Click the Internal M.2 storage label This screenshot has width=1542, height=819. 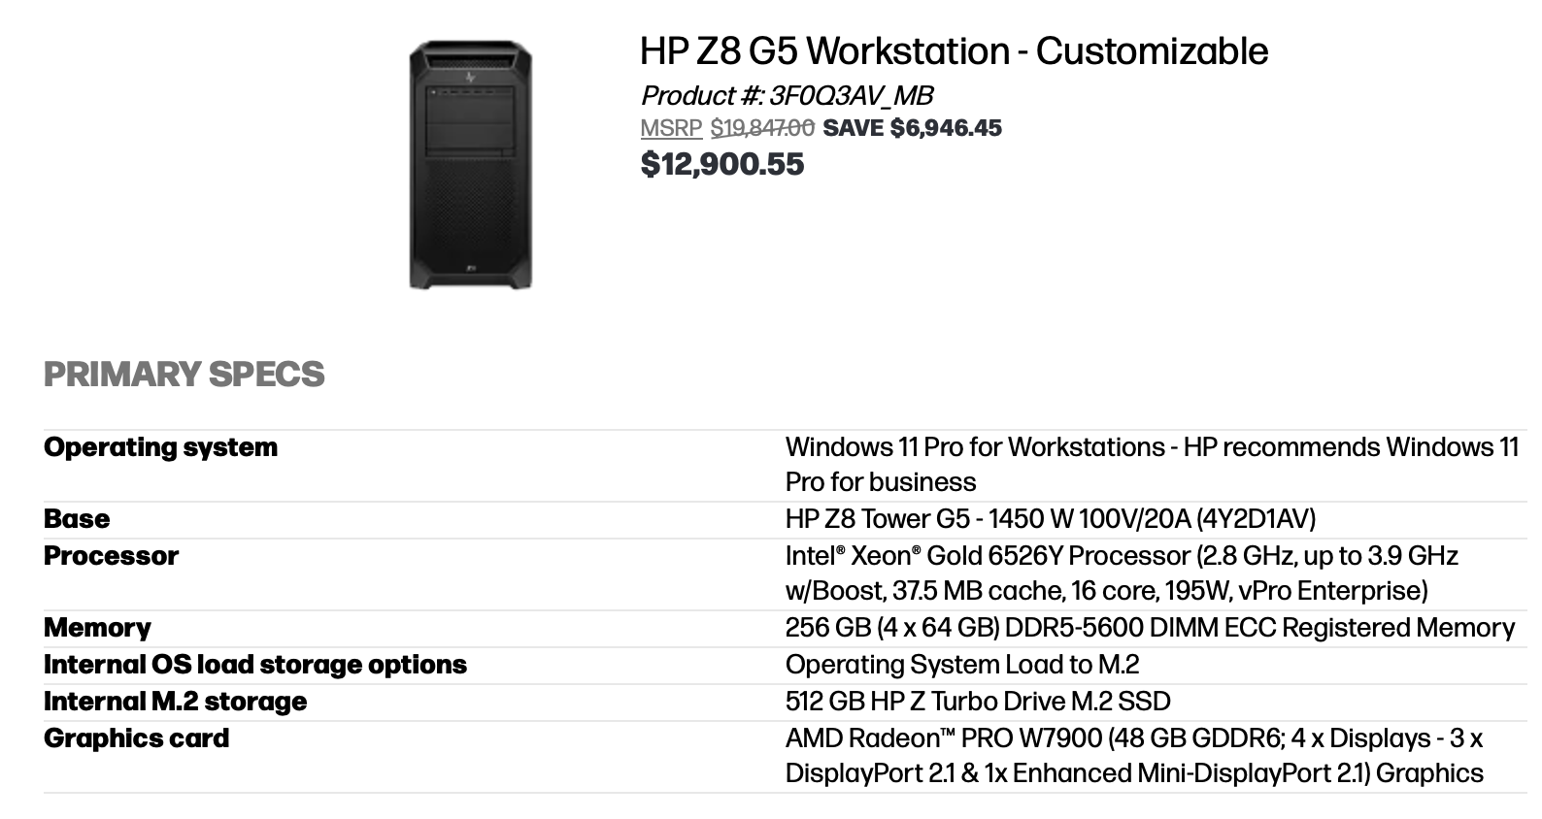tap(176, 702)
